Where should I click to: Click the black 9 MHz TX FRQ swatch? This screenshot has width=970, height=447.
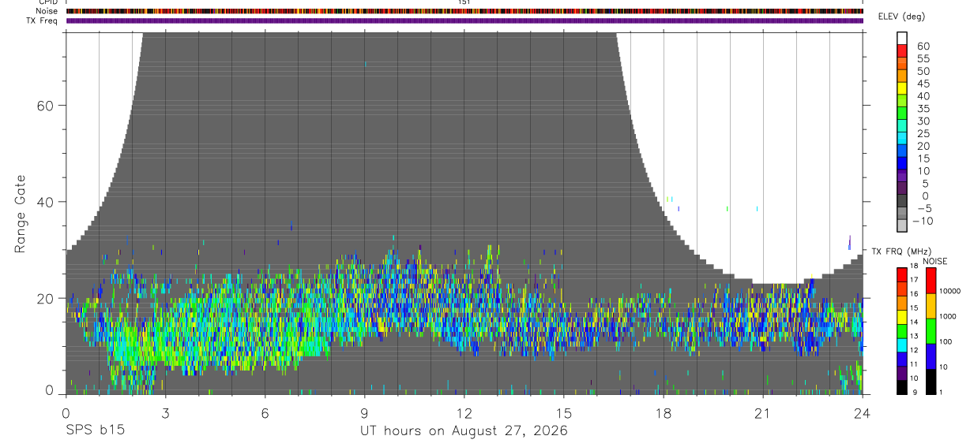(x=902, y=387)
